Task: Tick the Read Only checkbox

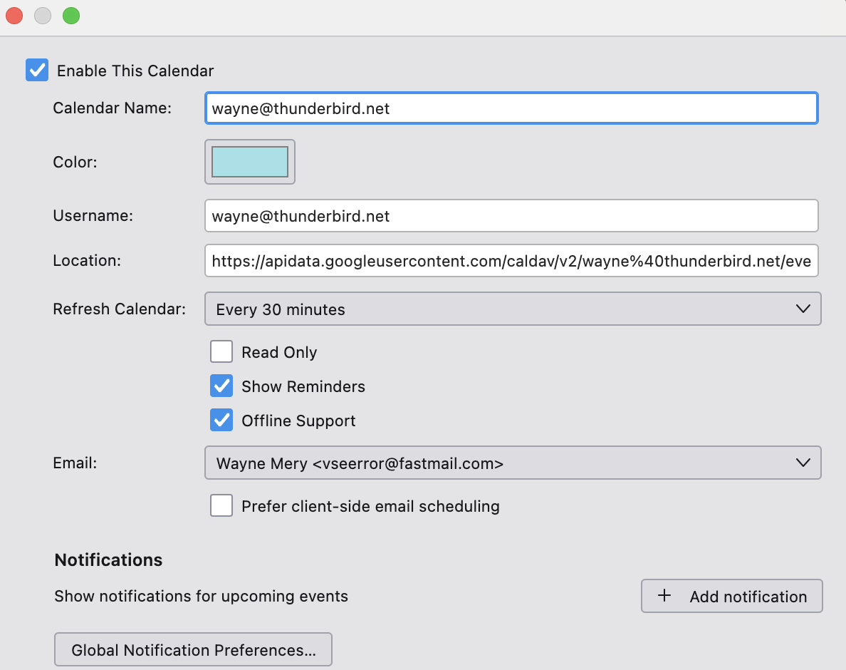Action: [x=221, y=352]
